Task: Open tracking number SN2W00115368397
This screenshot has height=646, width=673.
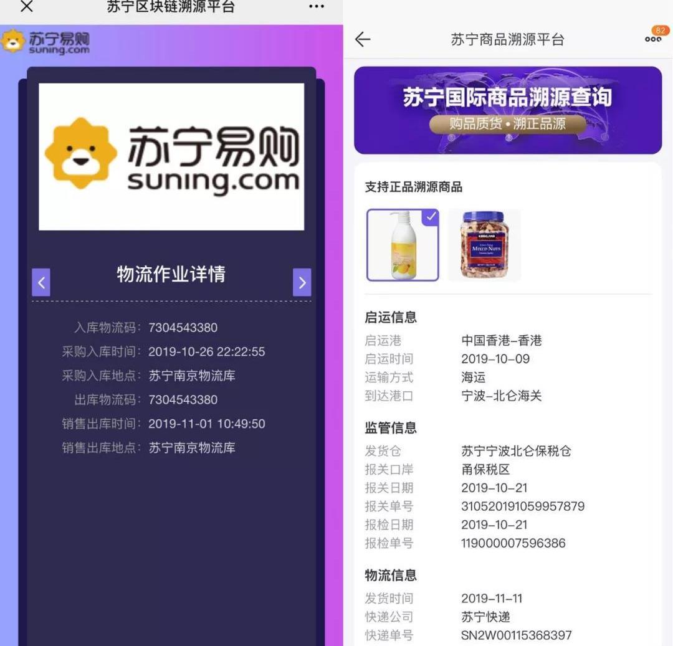Action: click(516, 635)
